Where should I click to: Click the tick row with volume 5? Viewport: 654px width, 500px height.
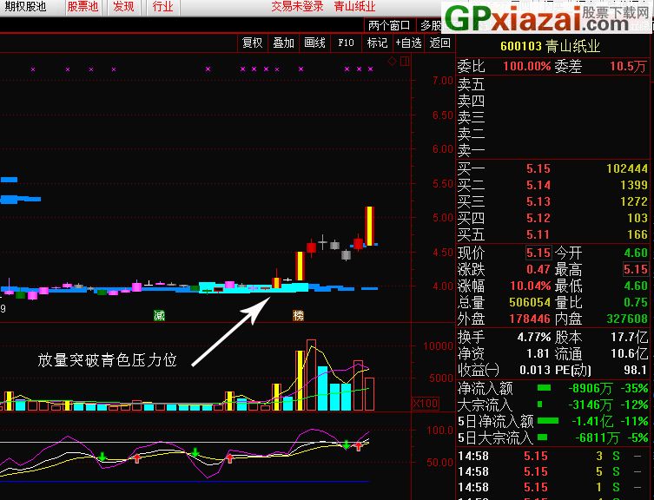552,471
